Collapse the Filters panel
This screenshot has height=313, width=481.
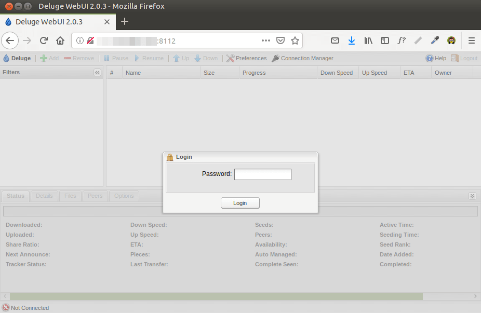(97, 73)
